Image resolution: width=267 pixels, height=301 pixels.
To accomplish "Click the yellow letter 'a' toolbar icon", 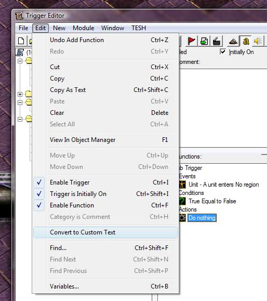I will click(246, 41).
